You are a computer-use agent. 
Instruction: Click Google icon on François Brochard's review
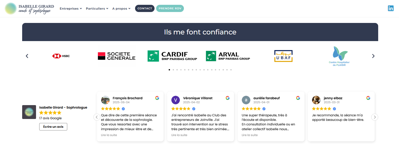coord(157,98)
